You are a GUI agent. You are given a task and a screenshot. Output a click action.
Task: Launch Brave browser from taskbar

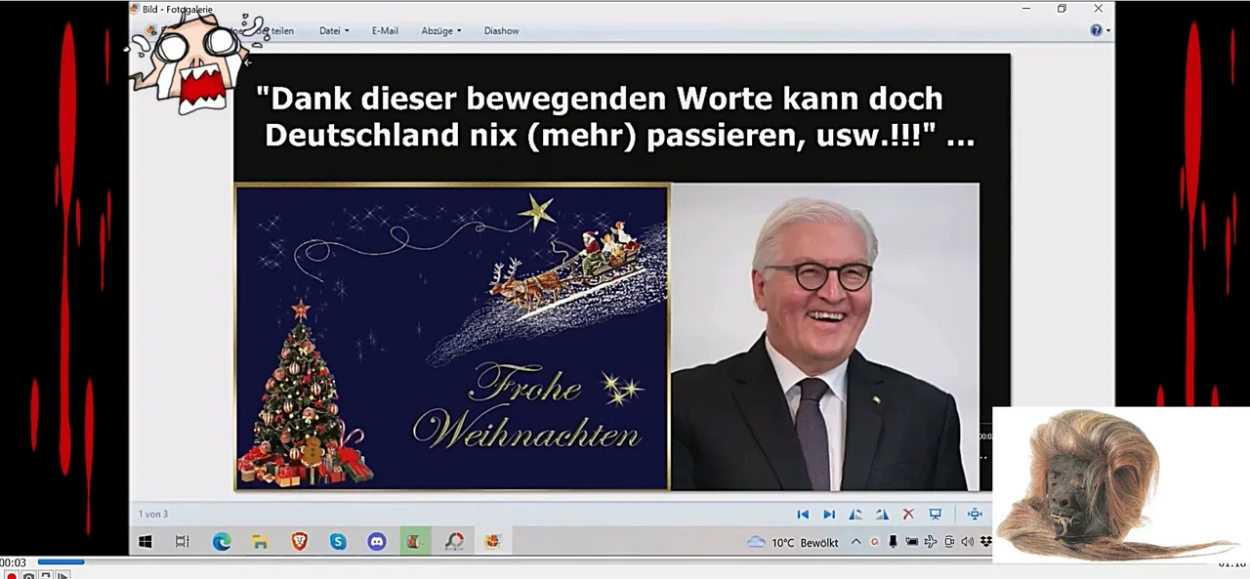pyautogui.click(x=299, y=542)
